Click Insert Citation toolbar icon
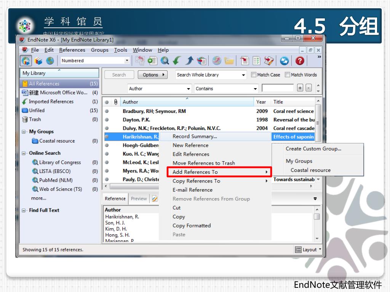This screenshot has height=292, width=390. coord(245,60)
